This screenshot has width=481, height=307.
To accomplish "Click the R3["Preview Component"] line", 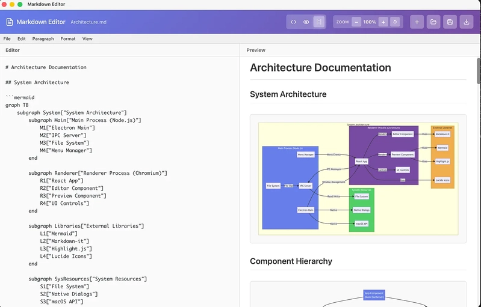I will (73, 196).
